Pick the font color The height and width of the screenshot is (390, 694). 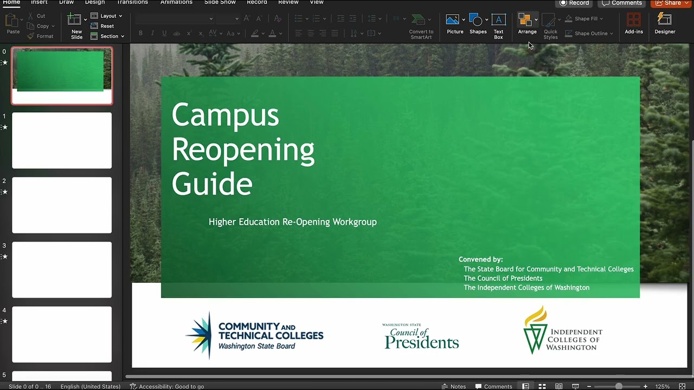tap(272, 34)
